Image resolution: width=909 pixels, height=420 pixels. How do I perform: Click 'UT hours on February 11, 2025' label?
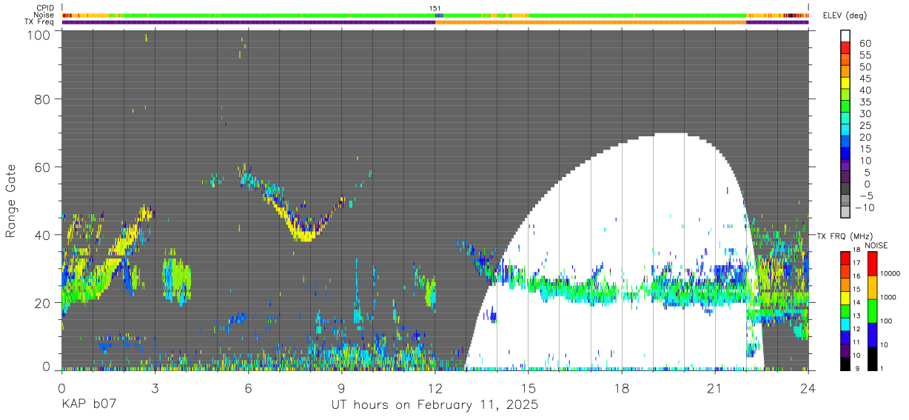coord(434,406)
